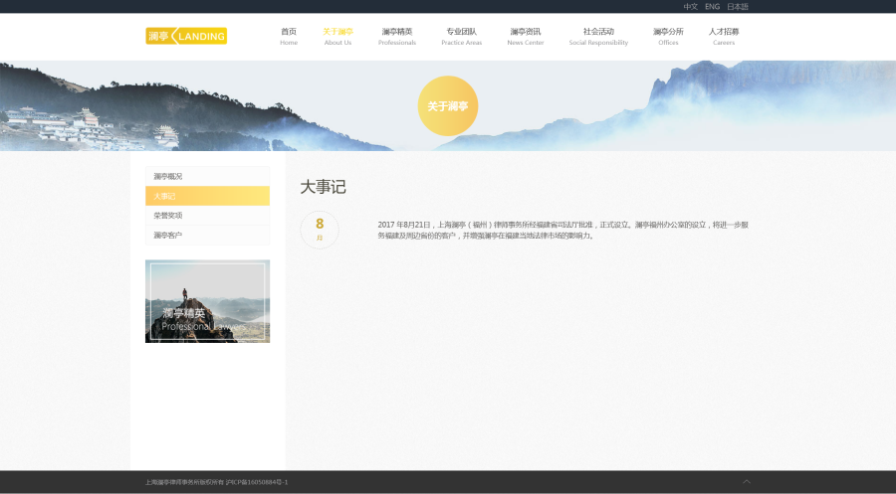Open 社会活动 Social Responsibility page
The width and height of the screenshot is (896, 494).
click(598, 36)
